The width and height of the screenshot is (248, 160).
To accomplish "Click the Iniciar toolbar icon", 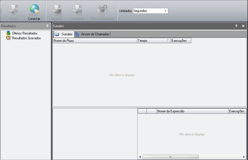I will pos(13,9).
